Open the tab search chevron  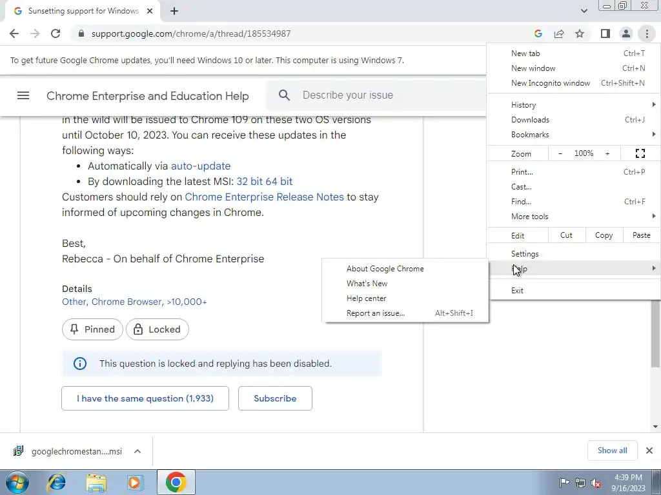584,11
